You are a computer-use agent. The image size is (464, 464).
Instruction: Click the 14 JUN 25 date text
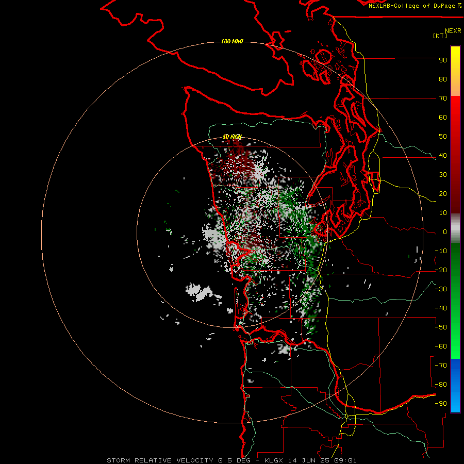(x=309, y=460)
